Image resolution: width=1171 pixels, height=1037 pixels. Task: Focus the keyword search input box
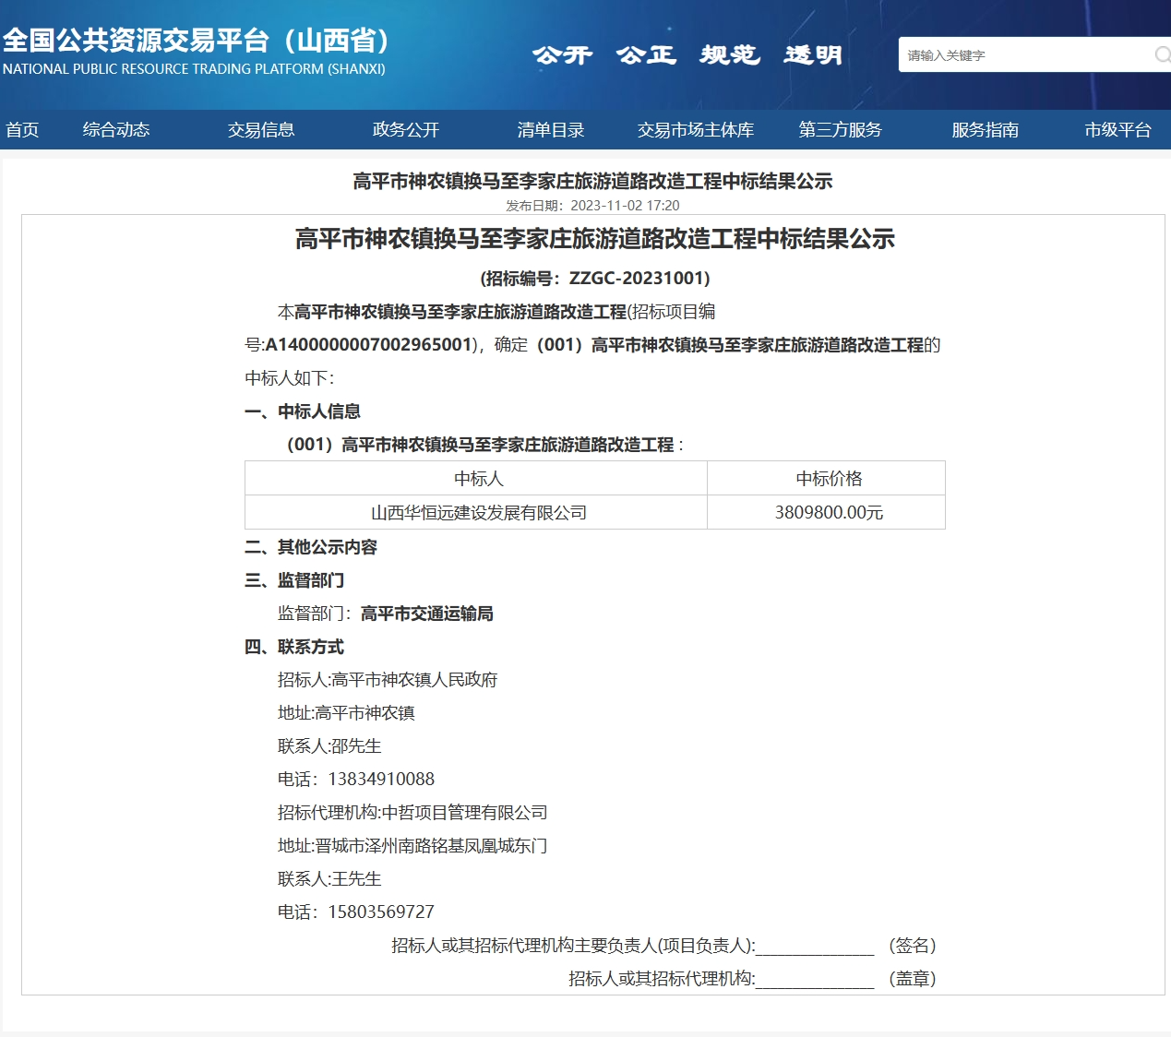[x=1024, y=55]
